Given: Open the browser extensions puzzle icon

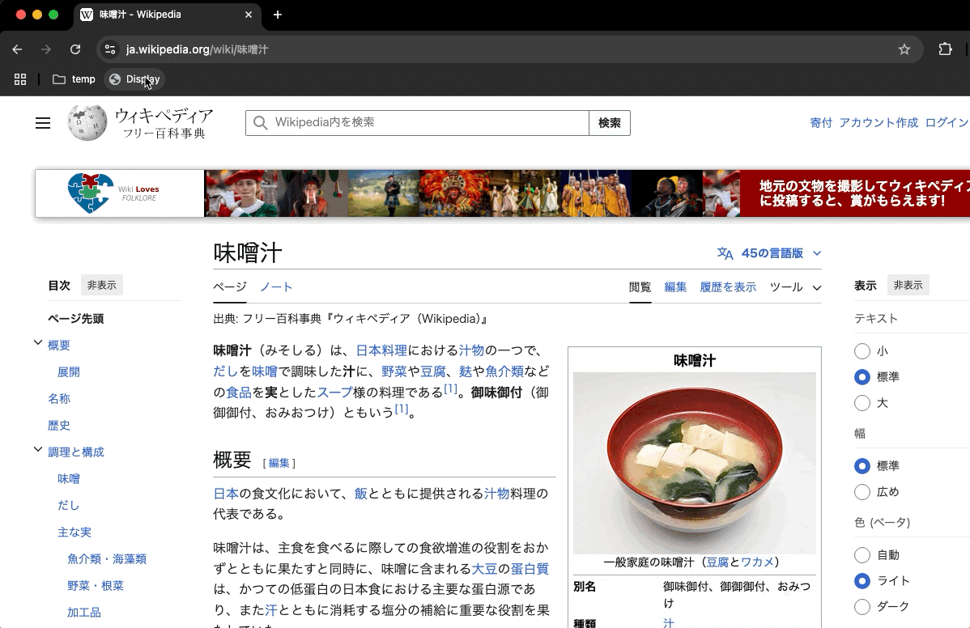Looking at the screenshot, I should point(944,49).
